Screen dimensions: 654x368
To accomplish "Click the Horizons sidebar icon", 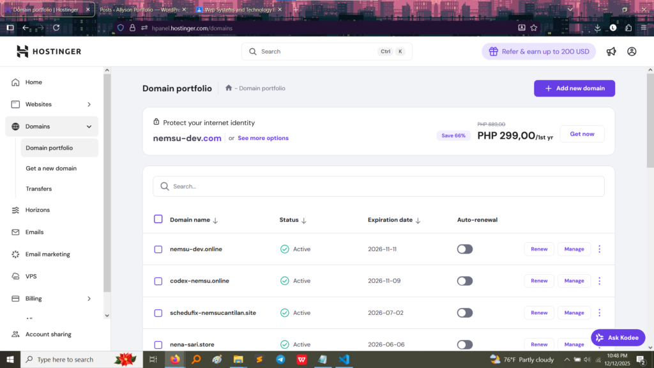I will pyautogui.click(x=16, y=210).
